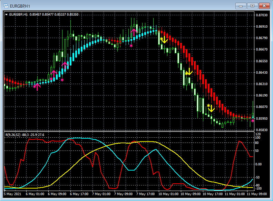Viewport: 273px width, 201px height.
Task: Open the triangle dropdown beside EURGBP,H1 label
Action: pyautogui.click(x=7, y=15)
